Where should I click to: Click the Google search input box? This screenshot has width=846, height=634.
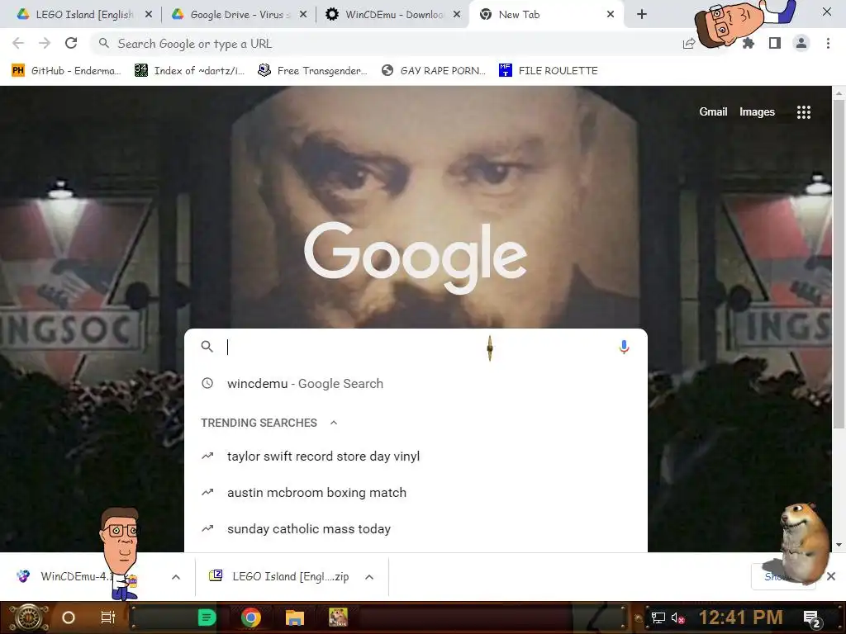point(416,348)
